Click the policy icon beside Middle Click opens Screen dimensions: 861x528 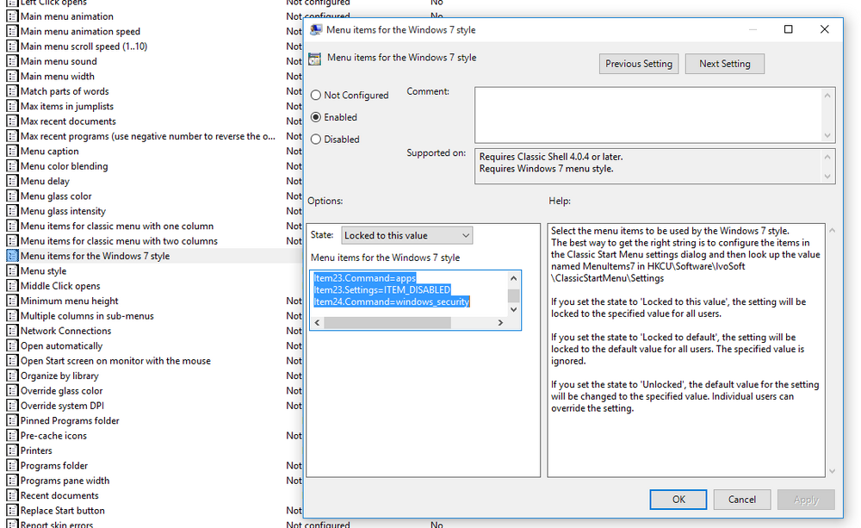click(12, 286)
